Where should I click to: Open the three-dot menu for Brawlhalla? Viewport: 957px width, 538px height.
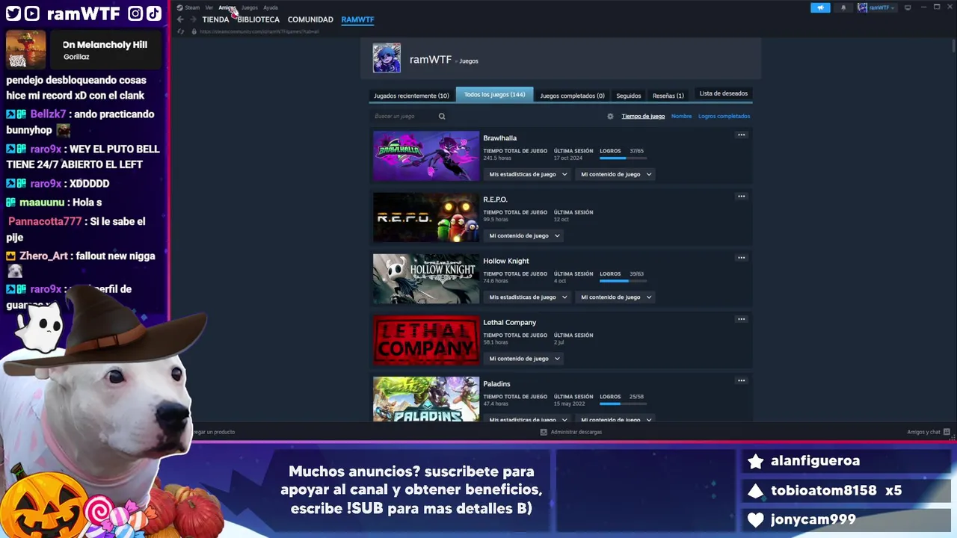pos(741,135)
